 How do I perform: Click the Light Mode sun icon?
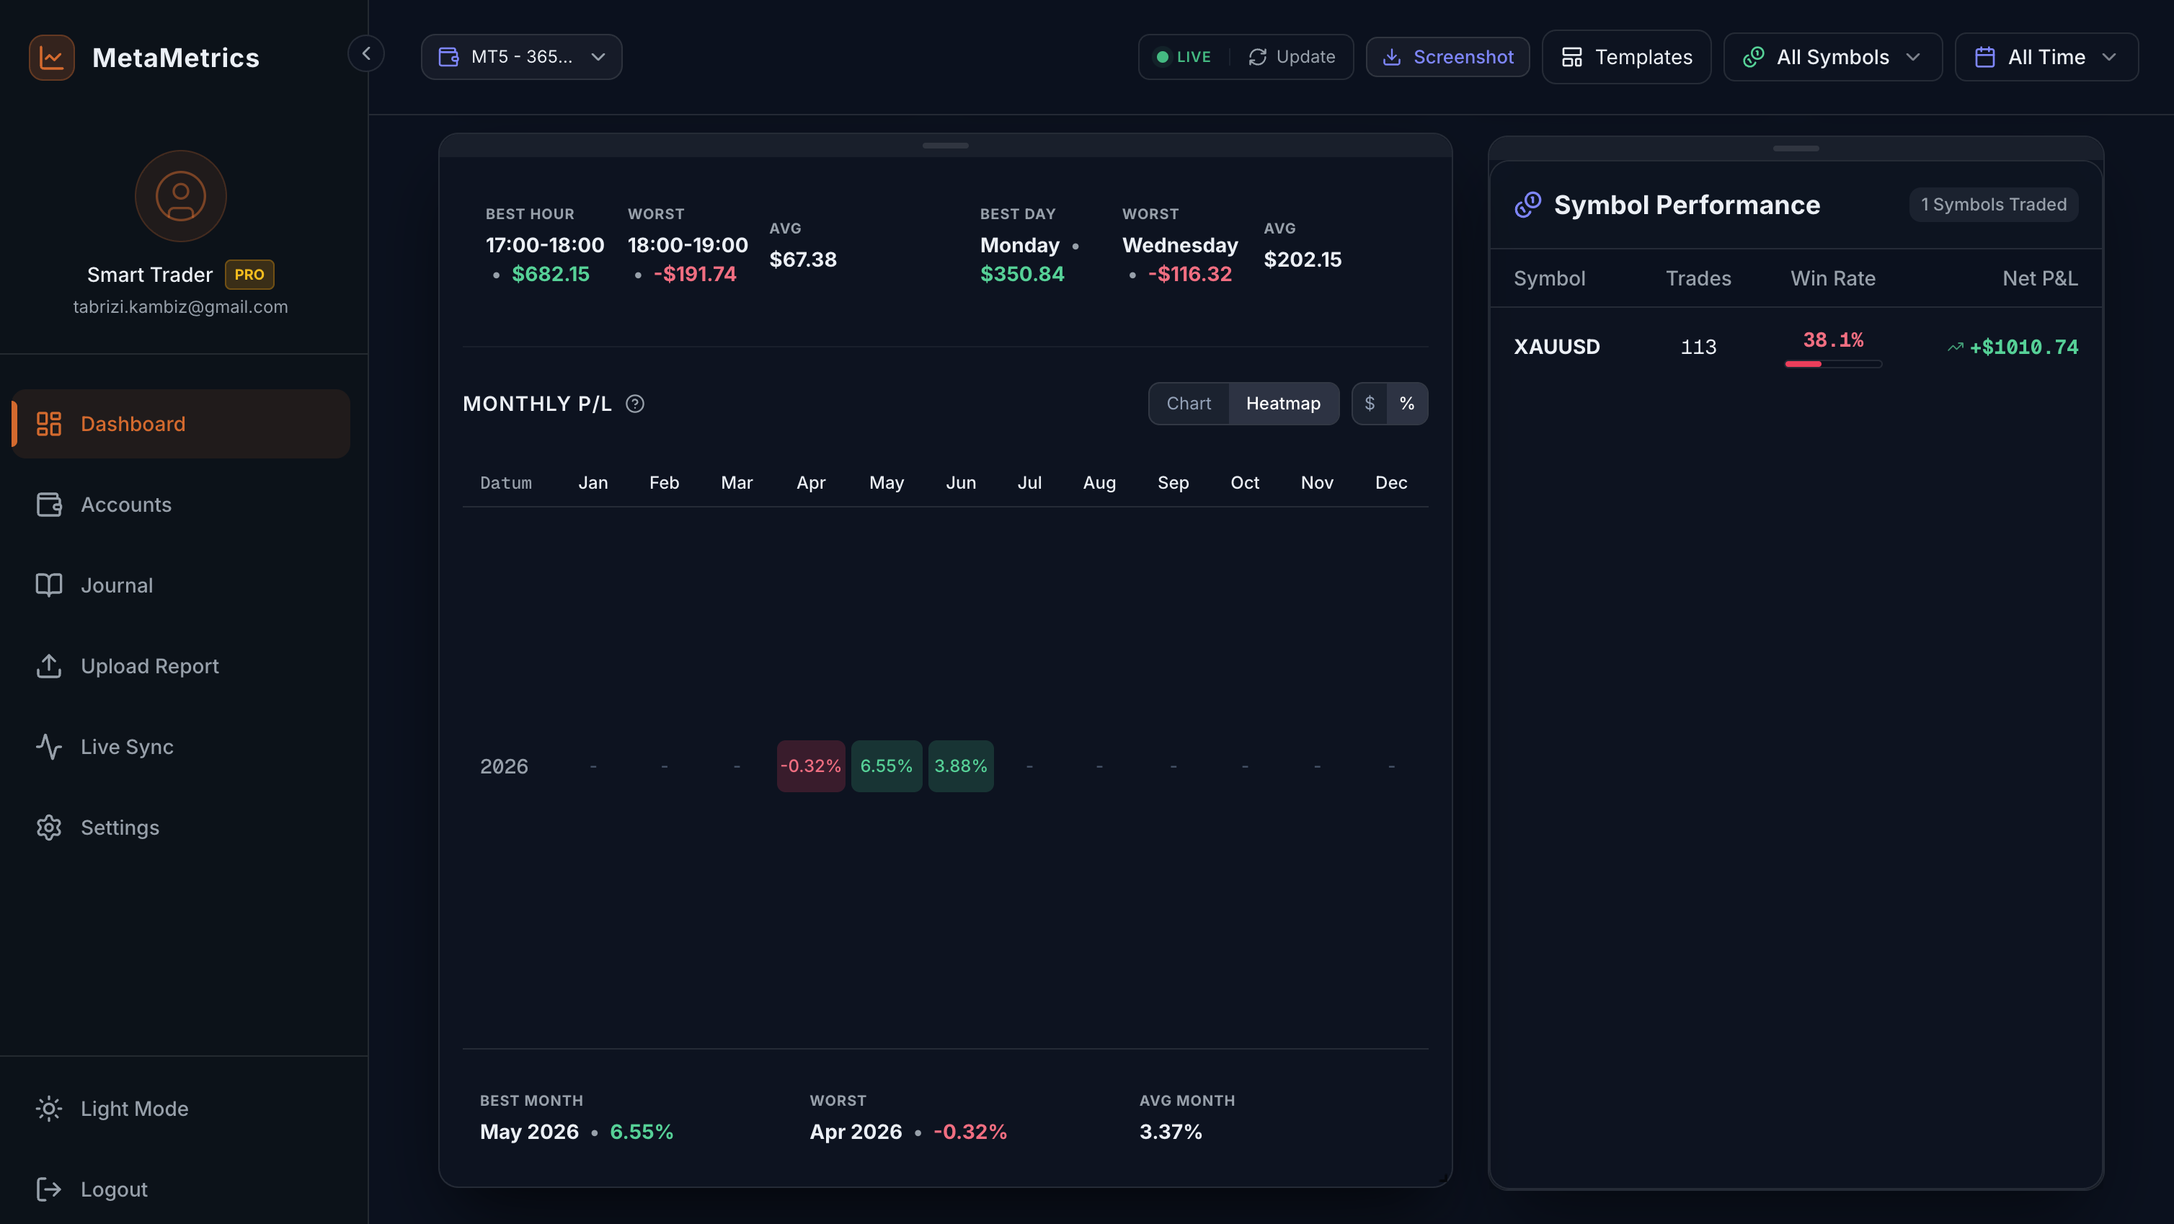(x=49, y=1109)
